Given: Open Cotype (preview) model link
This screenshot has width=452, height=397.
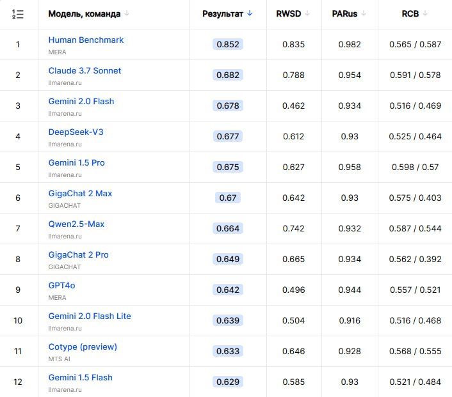Looking at the screenshot, I should point(83,347).
